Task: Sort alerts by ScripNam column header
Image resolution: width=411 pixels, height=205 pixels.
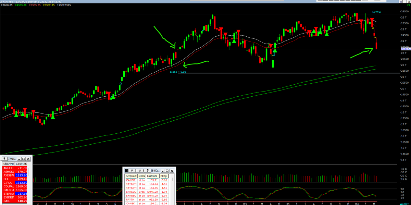Action: tap(131, 176)
